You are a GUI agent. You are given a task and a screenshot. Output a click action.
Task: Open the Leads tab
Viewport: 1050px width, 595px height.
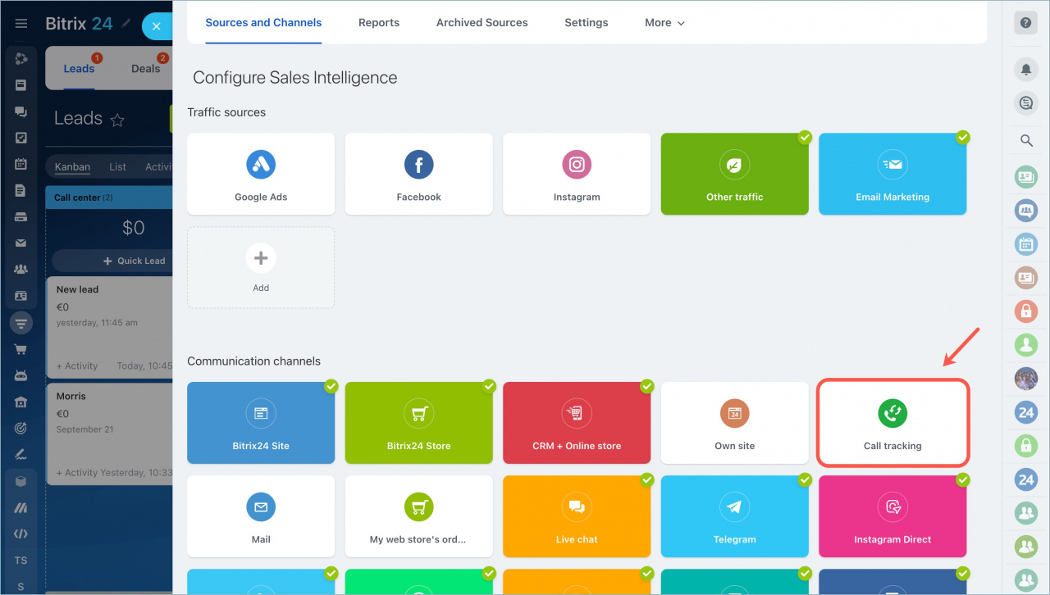pos(79,68)
